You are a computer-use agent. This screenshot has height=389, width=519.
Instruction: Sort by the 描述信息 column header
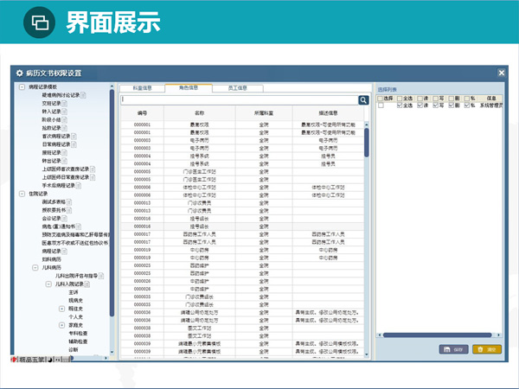(x=328, y=113)
